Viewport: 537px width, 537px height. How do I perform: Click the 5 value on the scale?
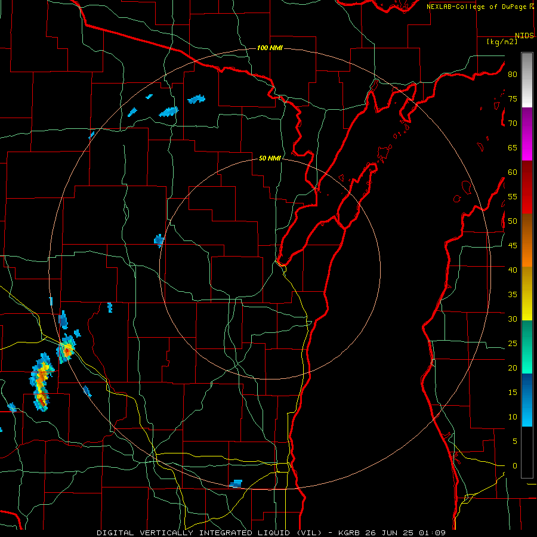pos(515,442)
